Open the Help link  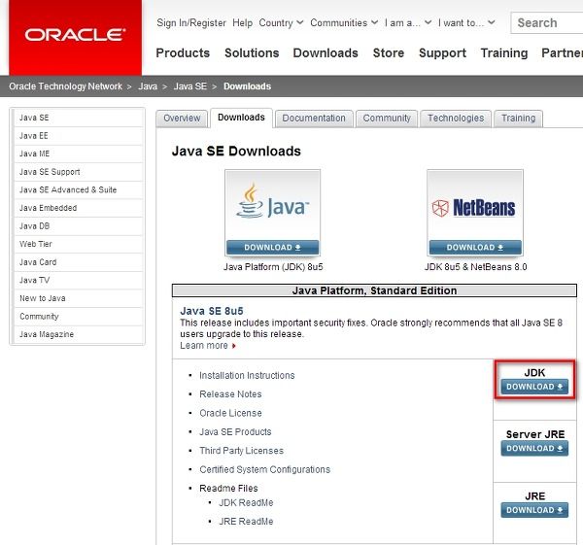point(242,22)
